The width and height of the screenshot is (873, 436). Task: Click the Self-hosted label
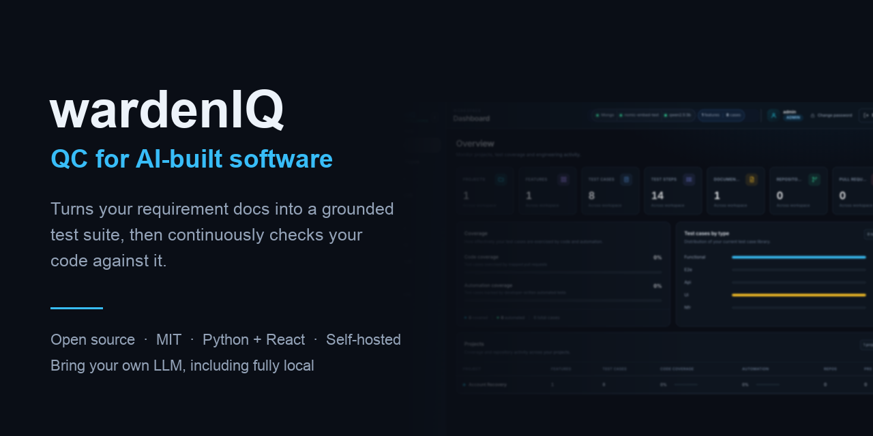pyautogui.click(x=364, y=339)
